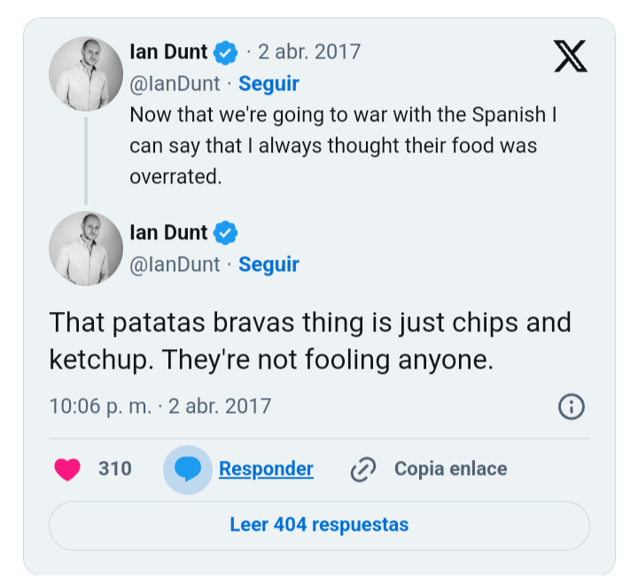The width and height of the screenshot is (638, 584).
Task: Click the verified badge on the top tweet
Action: 226,52
